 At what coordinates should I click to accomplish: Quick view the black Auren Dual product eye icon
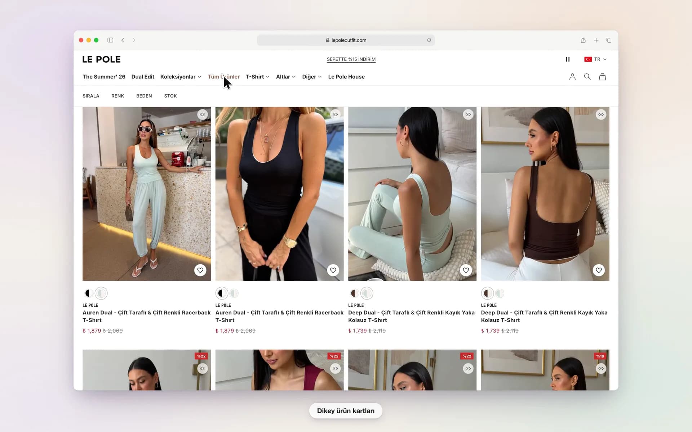pos(335,114)
